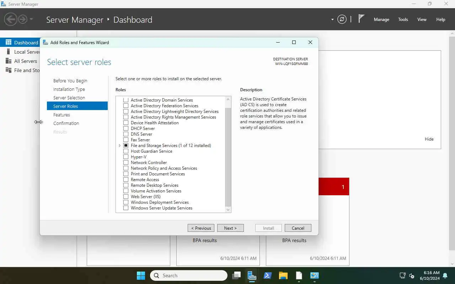Open the View menu
Image resolution: width=455 pixels, height=284 pixels.
(422, 20)
